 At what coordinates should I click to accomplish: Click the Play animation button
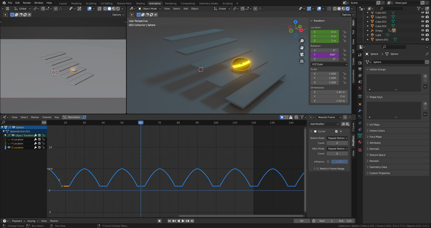pyautogui.click(x=183, y=221)
